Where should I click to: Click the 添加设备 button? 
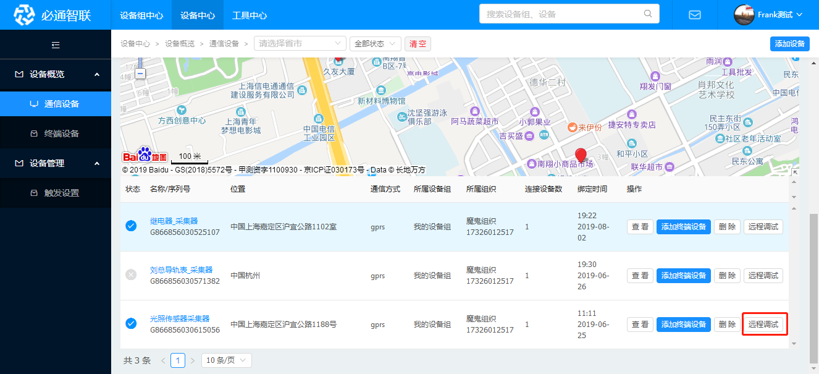pos(789,44)
